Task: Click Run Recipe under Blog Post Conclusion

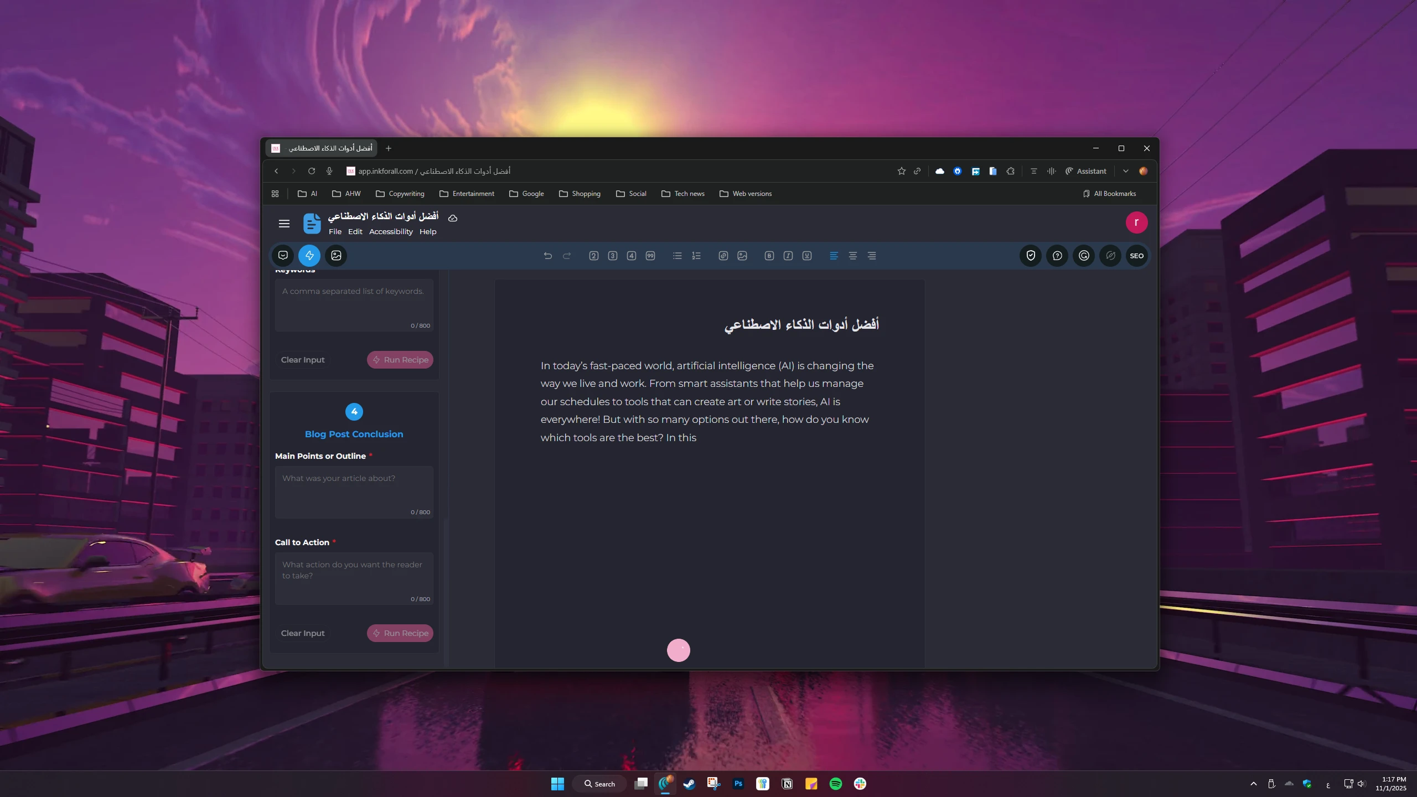Action: (x=400, y=633)
